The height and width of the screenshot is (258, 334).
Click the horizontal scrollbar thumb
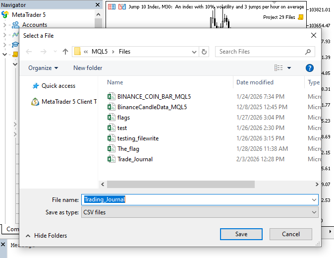point(181,184)
